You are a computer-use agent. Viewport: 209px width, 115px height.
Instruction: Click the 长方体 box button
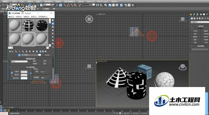(x=195, y=31)
